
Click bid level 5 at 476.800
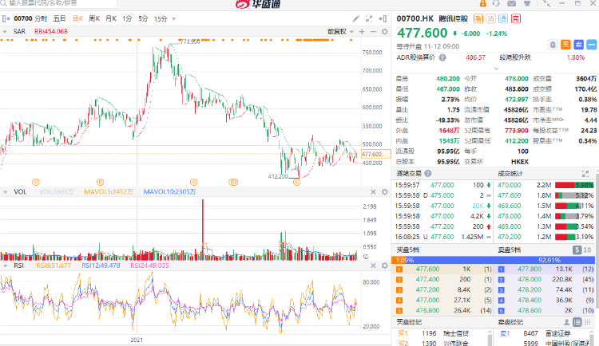442,310
